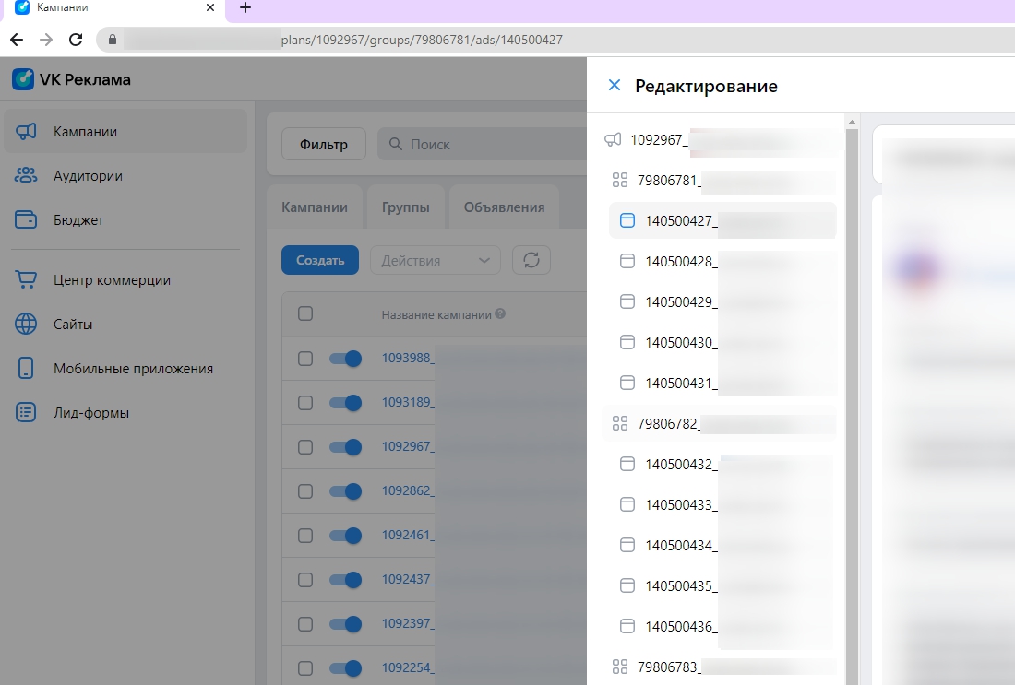This screenshot has width=1015, height=685.
Task: Check the checkbox for campaign 1092967
Action: coord(305,447)
